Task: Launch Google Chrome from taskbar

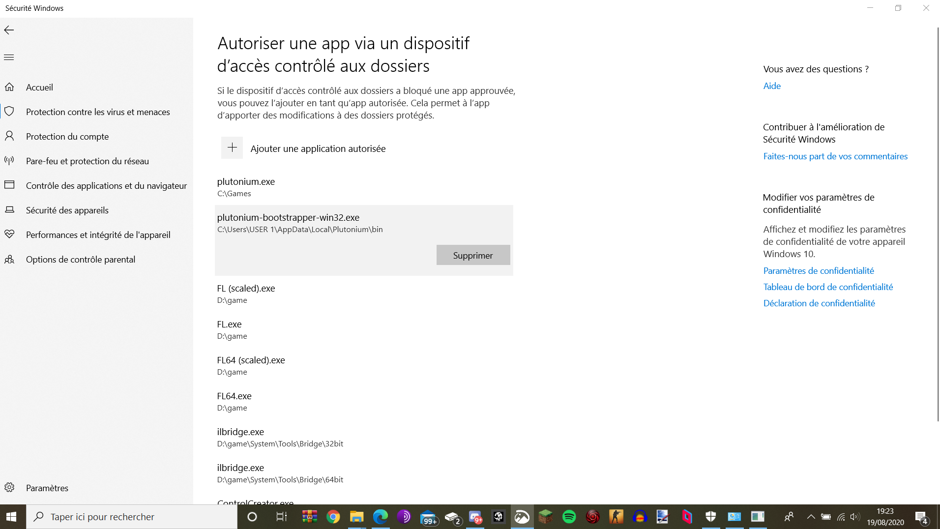Action: [333, 517]
